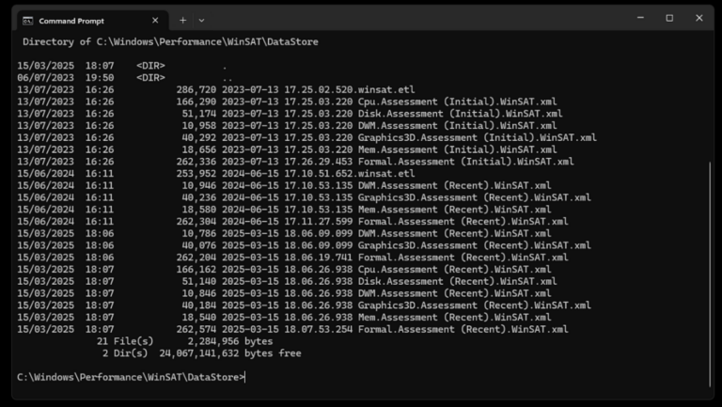Minimize the terminal window
Screen dimensions: 722x407
tap(639, 19)
